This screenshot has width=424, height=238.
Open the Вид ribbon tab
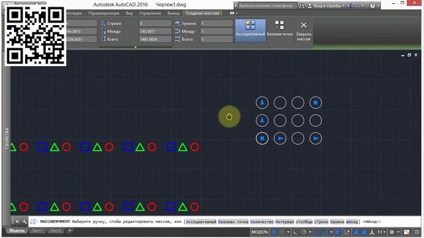point(129,13)
